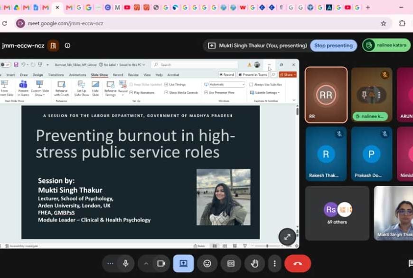Open the Custom Slide Show dropdown
Image resolution: width=413 pixels, height=278 pixels.
(40, 88)
